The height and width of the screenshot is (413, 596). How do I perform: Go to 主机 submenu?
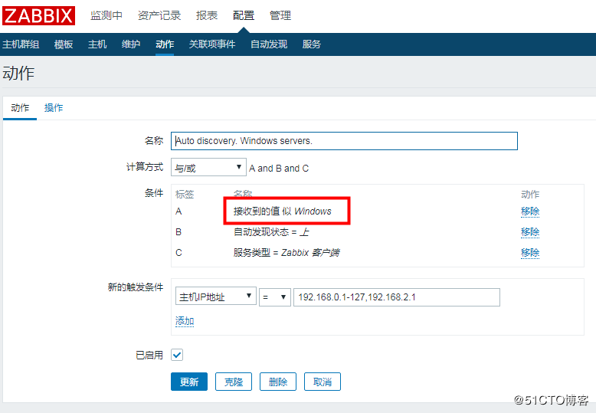tap(97, 44)
